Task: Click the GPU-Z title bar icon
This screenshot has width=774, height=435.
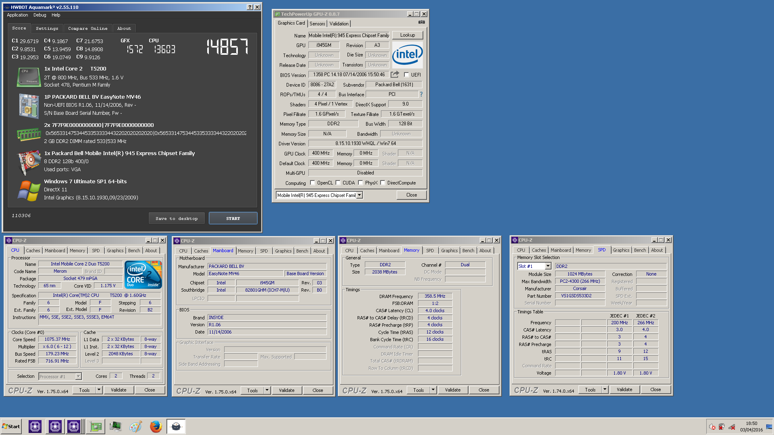Action: 277,14
